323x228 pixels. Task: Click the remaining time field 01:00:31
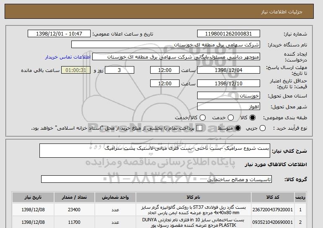76,70
